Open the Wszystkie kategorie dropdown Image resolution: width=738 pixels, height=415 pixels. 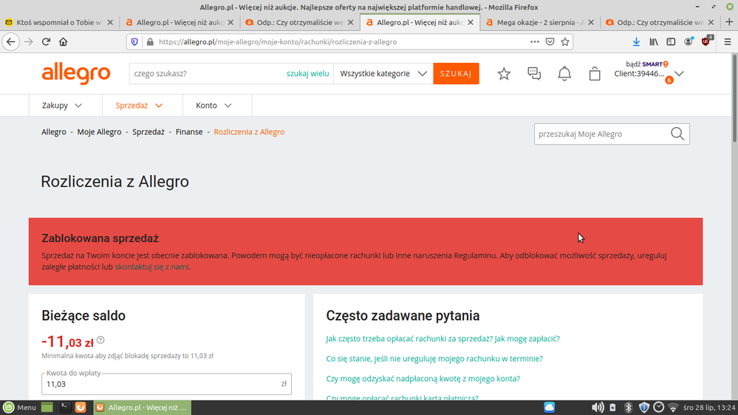[x=383, y=73]
